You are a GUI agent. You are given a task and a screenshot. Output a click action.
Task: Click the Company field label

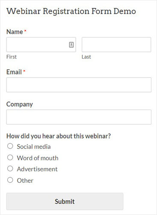click(20, 105)
